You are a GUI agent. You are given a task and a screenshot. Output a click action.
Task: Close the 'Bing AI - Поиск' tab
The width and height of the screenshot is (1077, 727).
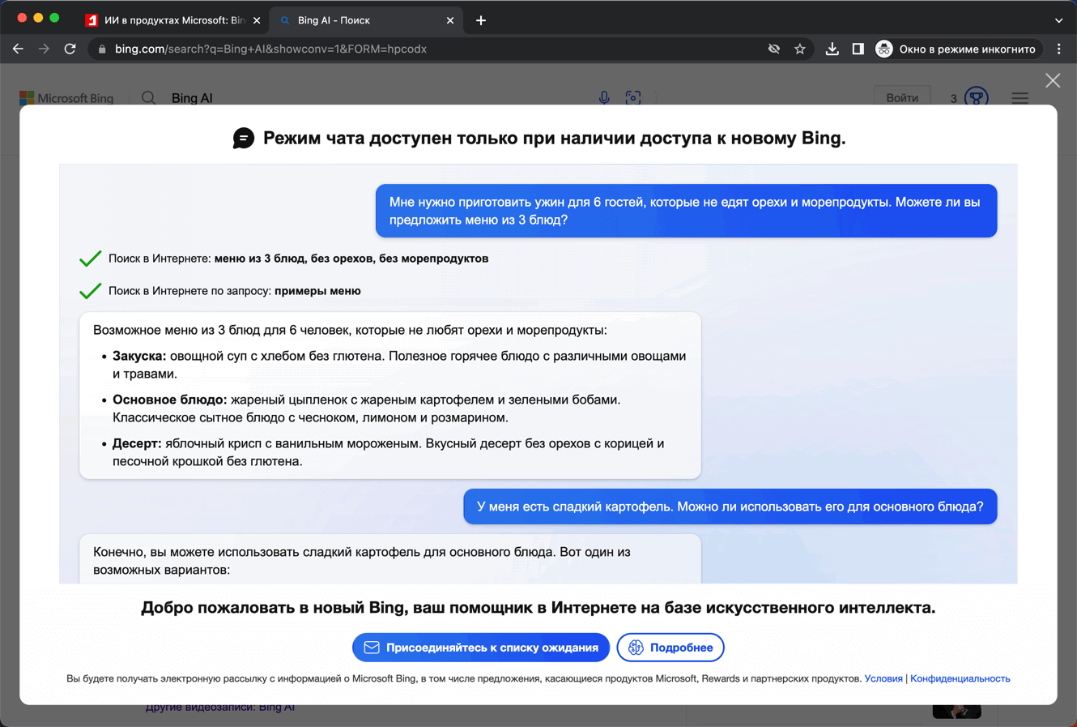coord(450,20)
